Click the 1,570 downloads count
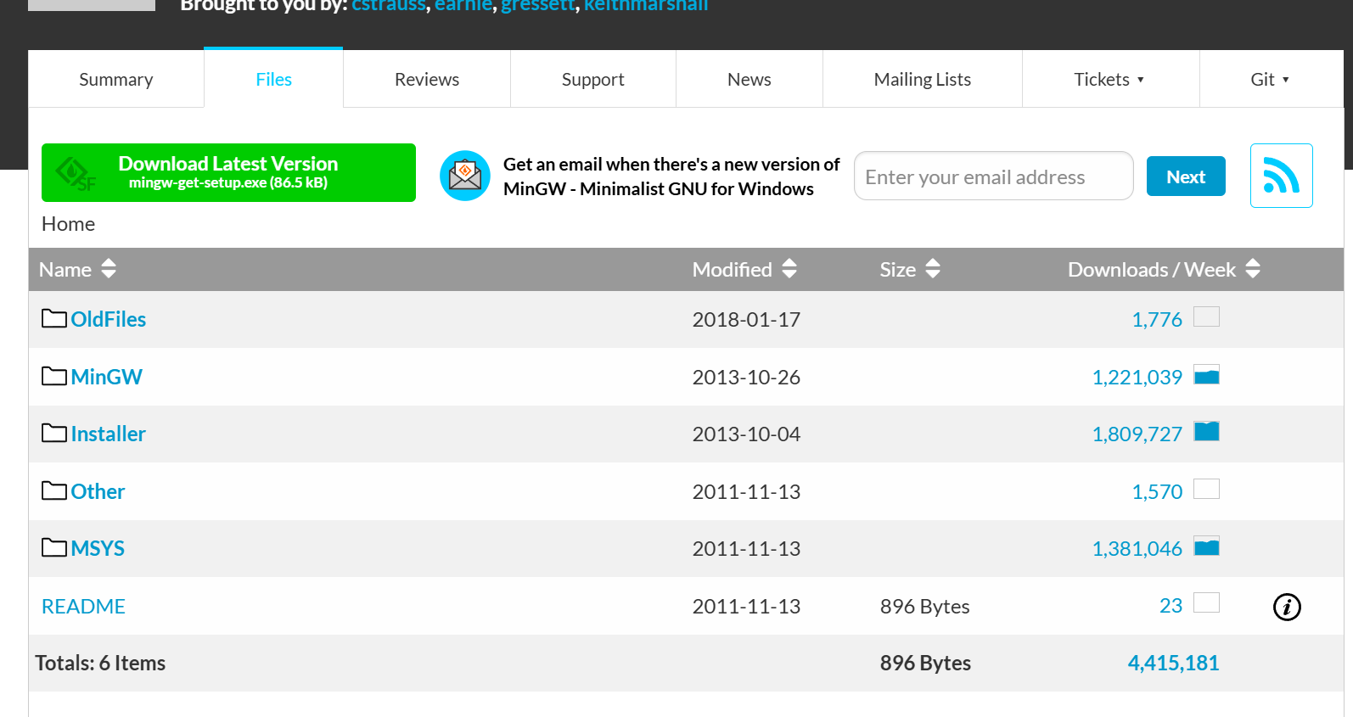The image size is (1353, 717). click(1157, 491)
